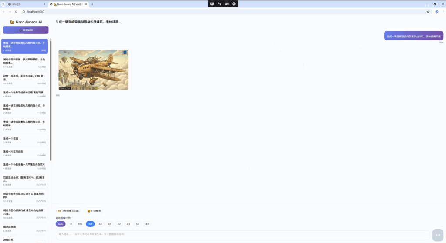The width and height of the screenshot is (446, 243).
Task: Open a new browser tab with plus icon
Action: pos(92,4)
